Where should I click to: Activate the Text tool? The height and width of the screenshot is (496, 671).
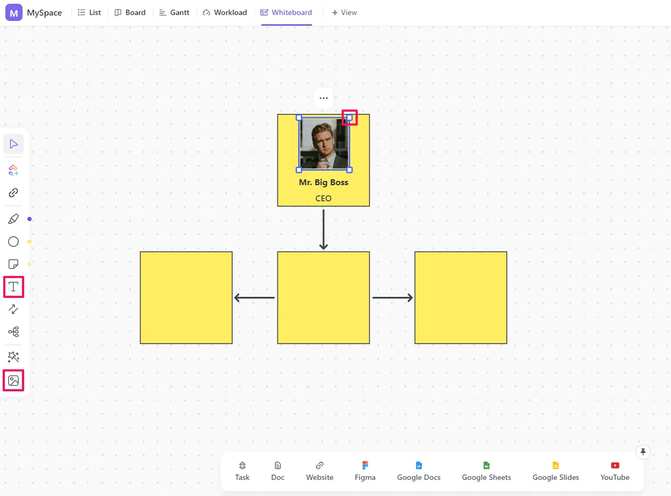[13, 287]
